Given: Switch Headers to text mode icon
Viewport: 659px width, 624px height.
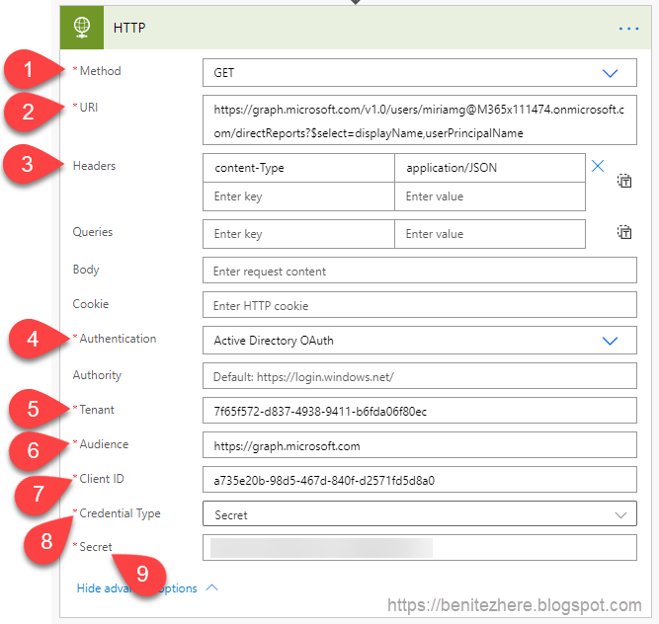Looking at the screenshot, I should coord(624,181).
